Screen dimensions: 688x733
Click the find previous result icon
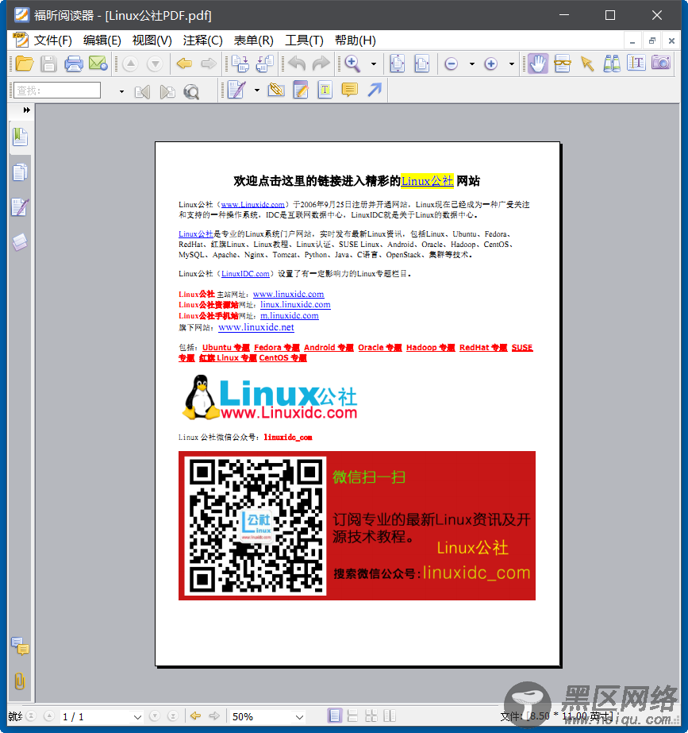tap(143, 91)
